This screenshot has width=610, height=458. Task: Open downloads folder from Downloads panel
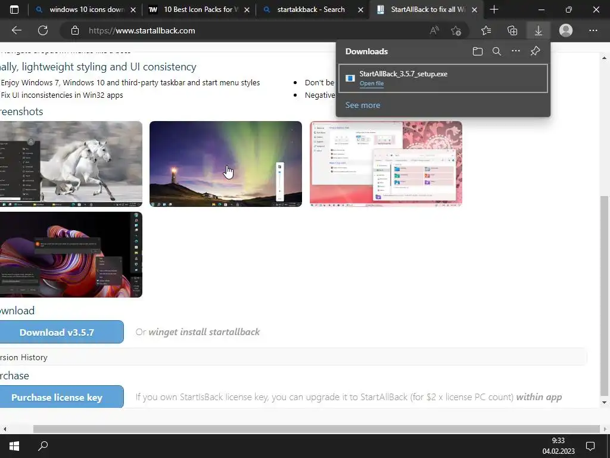click(478, 51)
